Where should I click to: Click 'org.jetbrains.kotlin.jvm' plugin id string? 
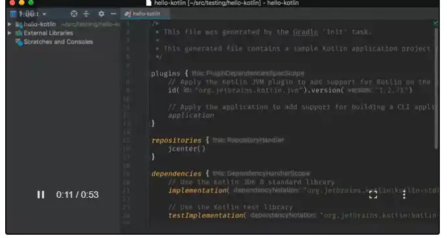click(x=248, y=90)
